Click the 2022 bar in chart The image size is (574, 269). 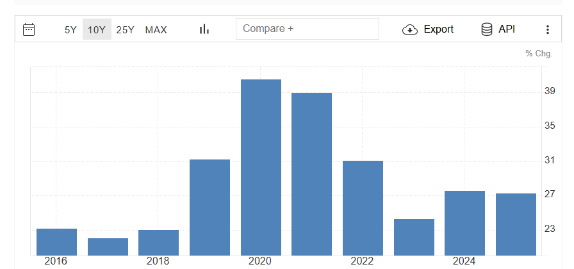(363, 208)
